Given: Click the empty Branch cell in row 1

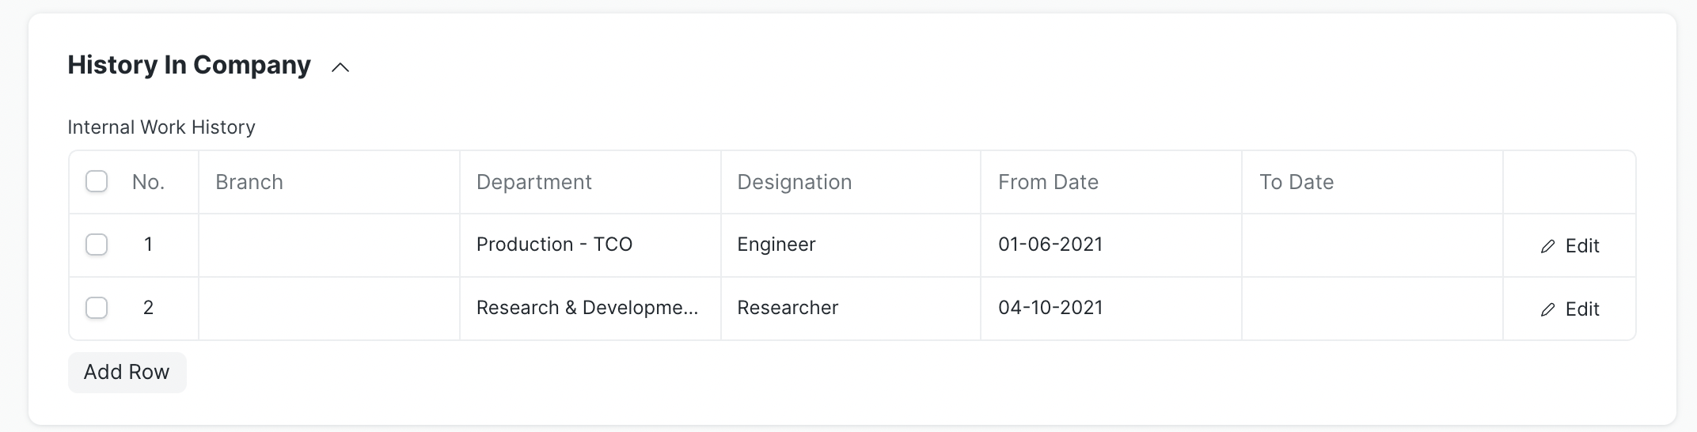Looking at the screenshot, I should pos(328,245).
